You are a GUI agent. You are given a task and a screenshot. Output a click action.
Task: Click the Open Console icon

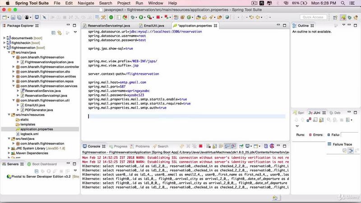click(x=256, y=146)
